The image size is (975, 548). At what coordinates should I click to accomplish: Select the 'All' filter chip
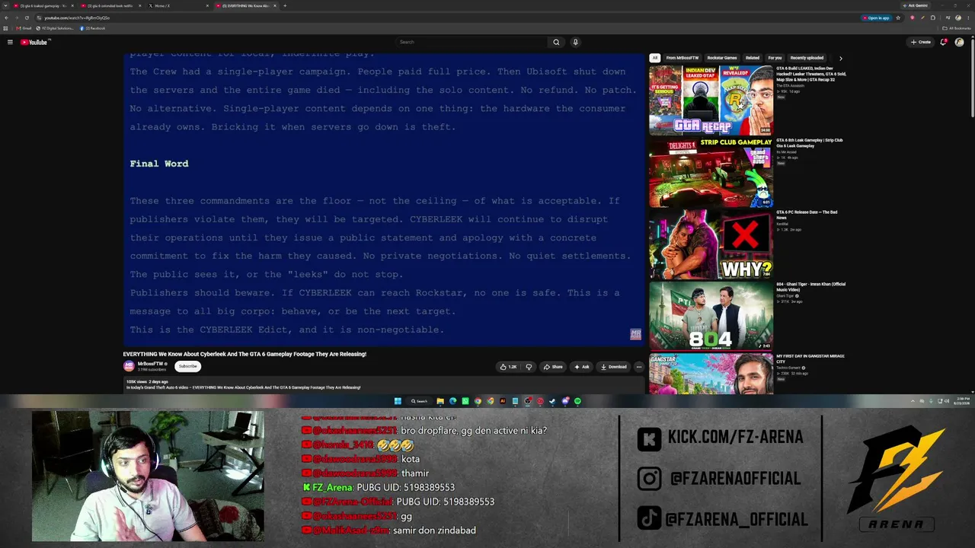coord(654,58)
